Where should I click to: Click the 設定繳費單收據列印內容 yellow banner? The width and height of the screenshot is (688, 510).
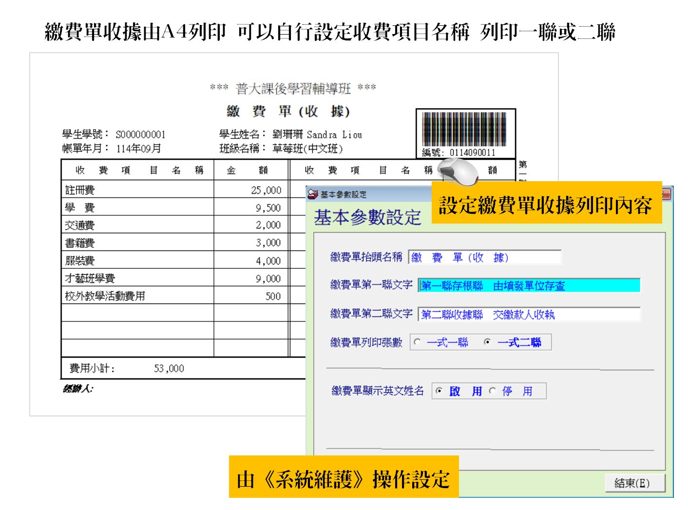pos(546,205)
